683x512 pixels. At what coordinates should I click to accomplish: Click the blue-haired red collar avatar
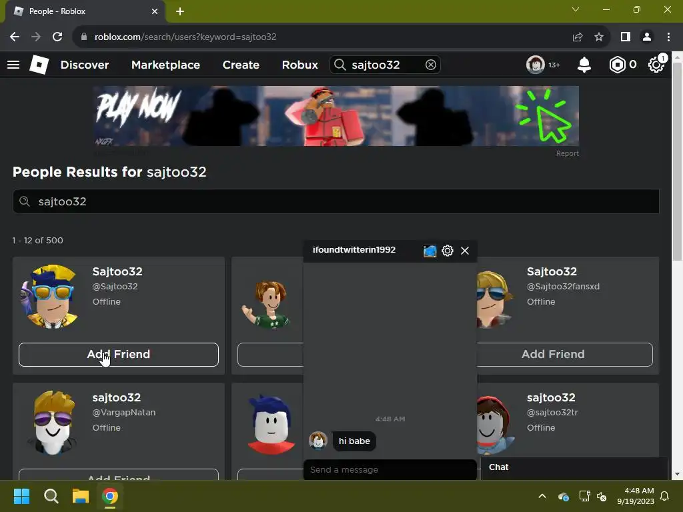pos(271,424)
